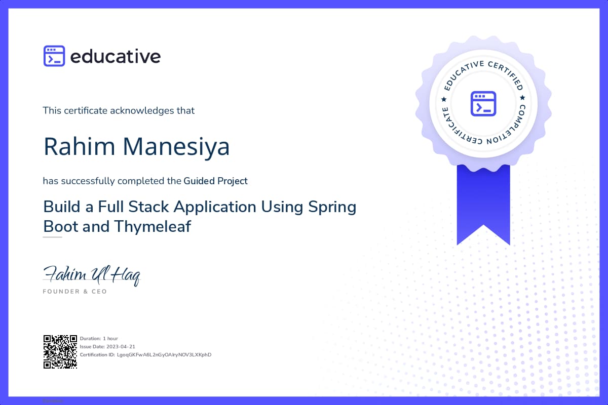Click the terminal icon inside the certificate badge

click(483, 103)
